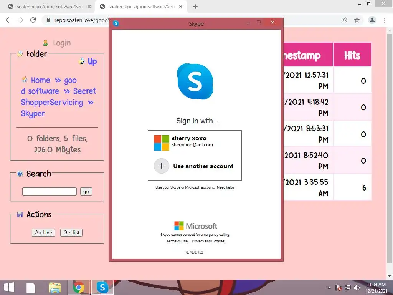Viewport: 393px width, 295px height.
Task: Share this page icon
Action: 345,20
